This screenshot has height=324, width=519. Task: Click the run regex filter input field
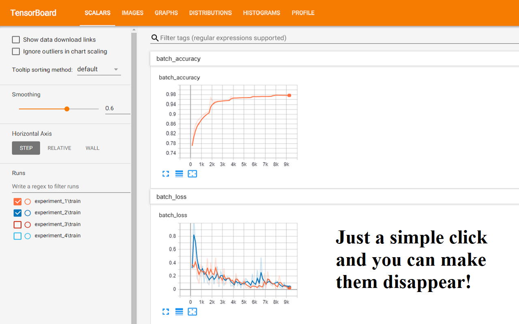57,186
